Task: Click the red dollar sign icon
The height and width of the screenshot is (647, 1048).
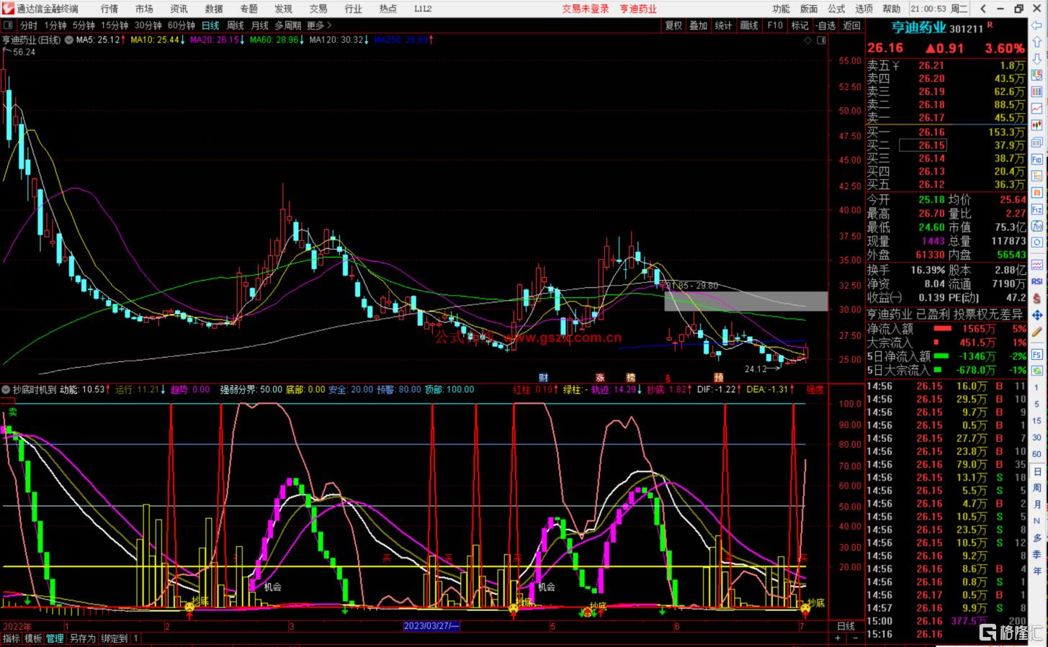Action: click(x=1037, y=298)
